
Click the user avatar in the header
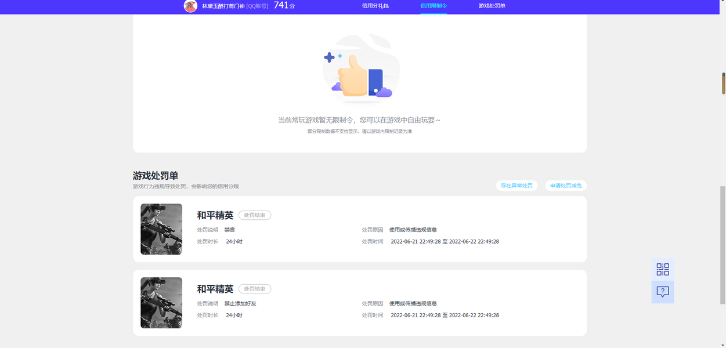(190, 6)
